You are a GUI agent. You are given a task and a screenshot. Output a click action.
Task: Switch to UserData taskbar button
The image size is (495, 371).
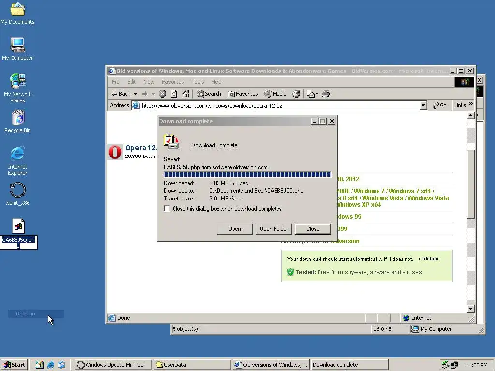(x=192, y=365)
